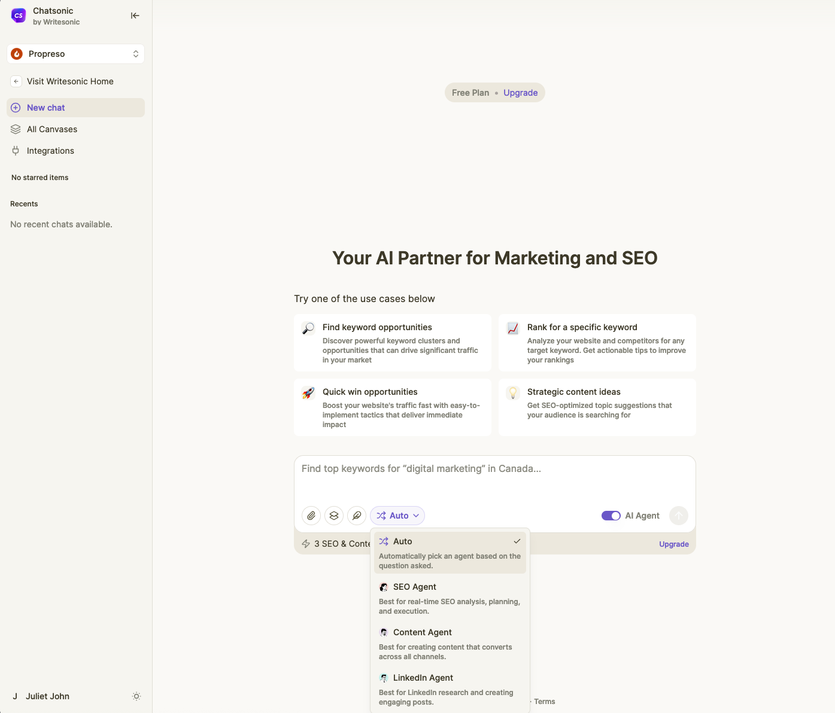
Task: Collapse the sidebar with the arrow icon
Action: tap(135, 16)
